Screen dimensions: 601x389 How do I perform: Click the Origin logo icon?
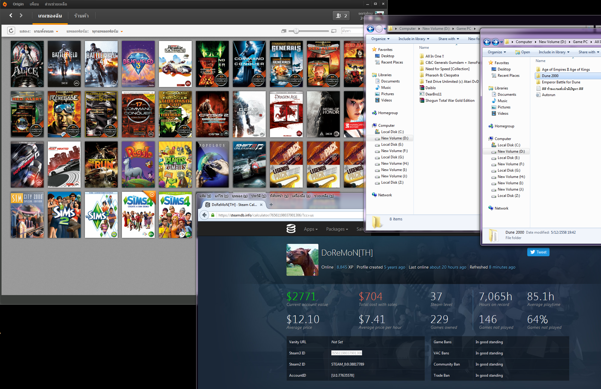pyautogui.click(x=5, y=4)
